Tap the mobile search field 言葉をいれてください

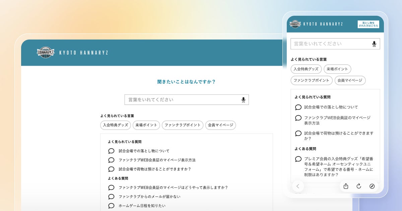point(335,44)
